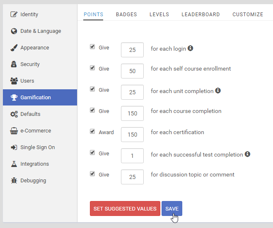Click the self course enrollment points field
The height and width of the screenshot is (228, 273).
[132, 71]
